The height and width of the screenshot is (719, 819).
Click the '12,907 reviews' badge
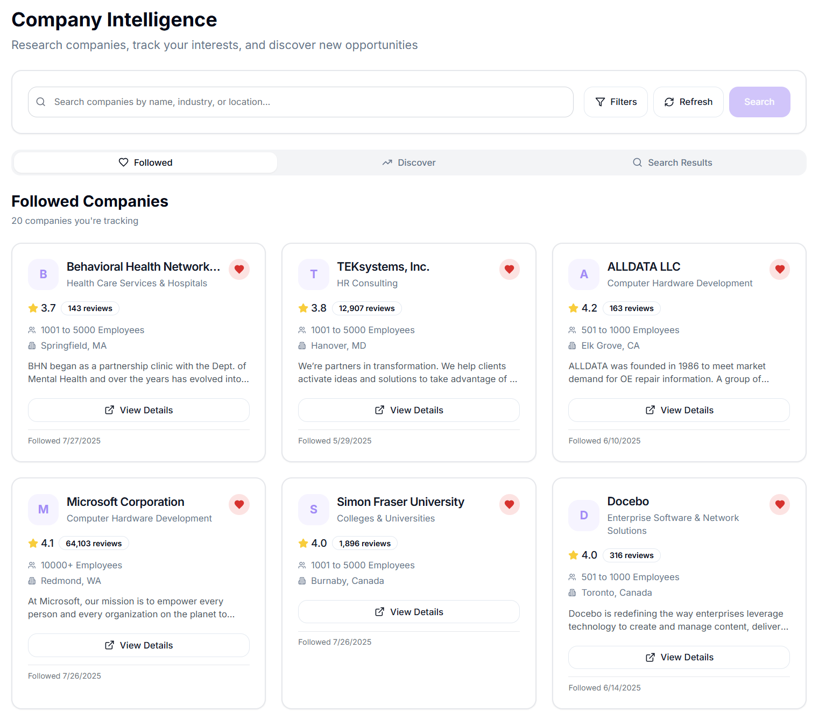point(366,308)
